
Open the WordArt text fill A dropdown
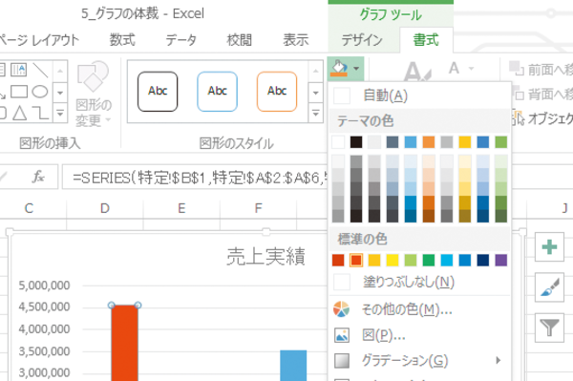471,69
